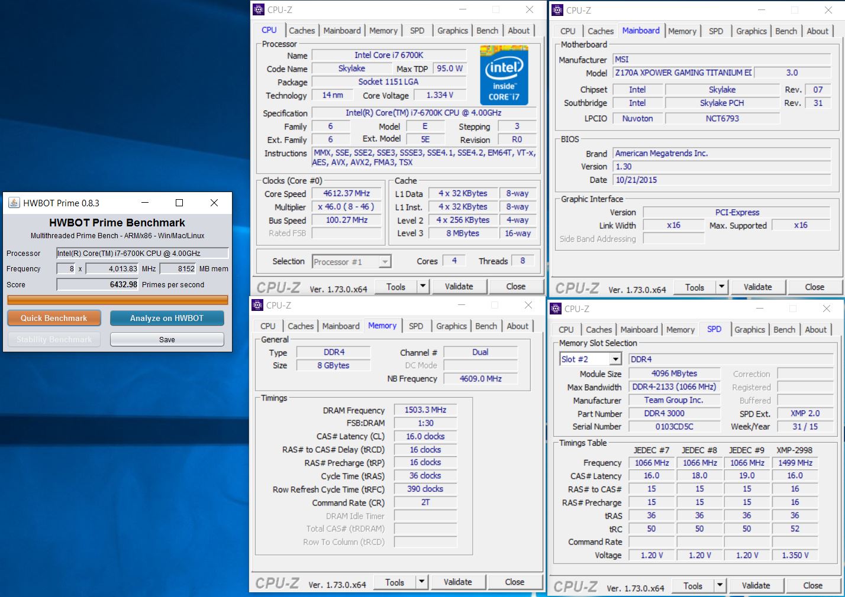Select Graphics tab in Mainboard window
This screenshot has height=597, width=845.
[752, 31]
